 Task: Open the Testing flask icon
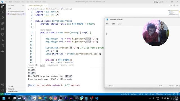3,40
